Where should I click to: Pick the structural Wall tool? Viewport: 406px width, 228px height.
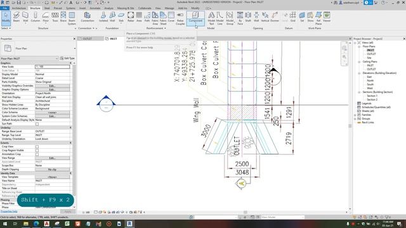point(25,17)
